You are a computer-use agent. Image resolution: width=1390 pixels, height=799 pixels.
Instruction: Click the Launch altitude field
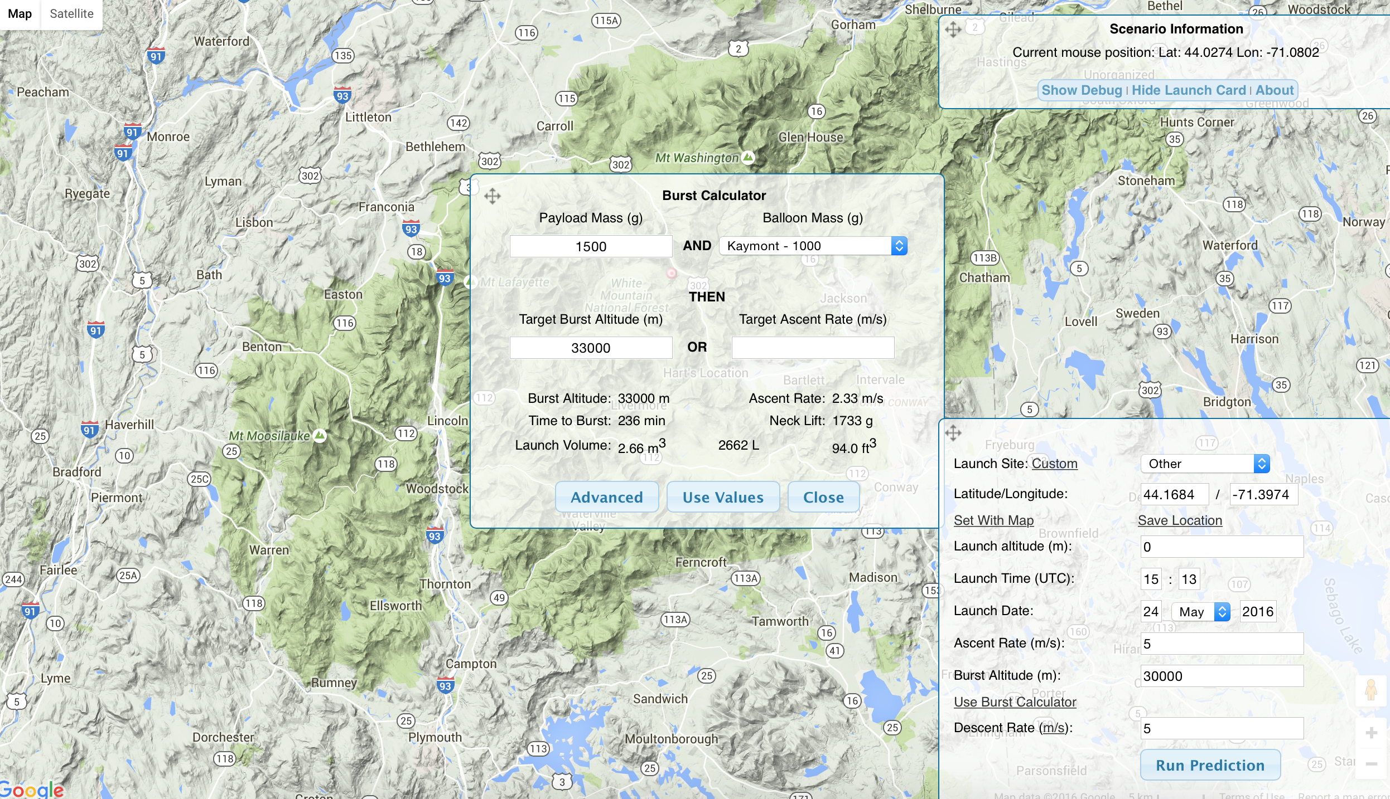pos(1222,547)
